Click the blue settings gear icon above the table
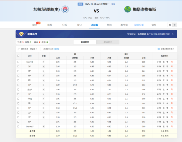182x142 pixels. [x=159, y=49]
